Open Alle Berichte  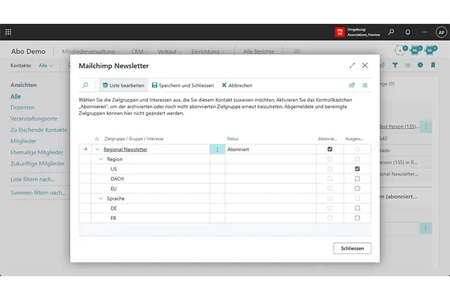(258, 51)
